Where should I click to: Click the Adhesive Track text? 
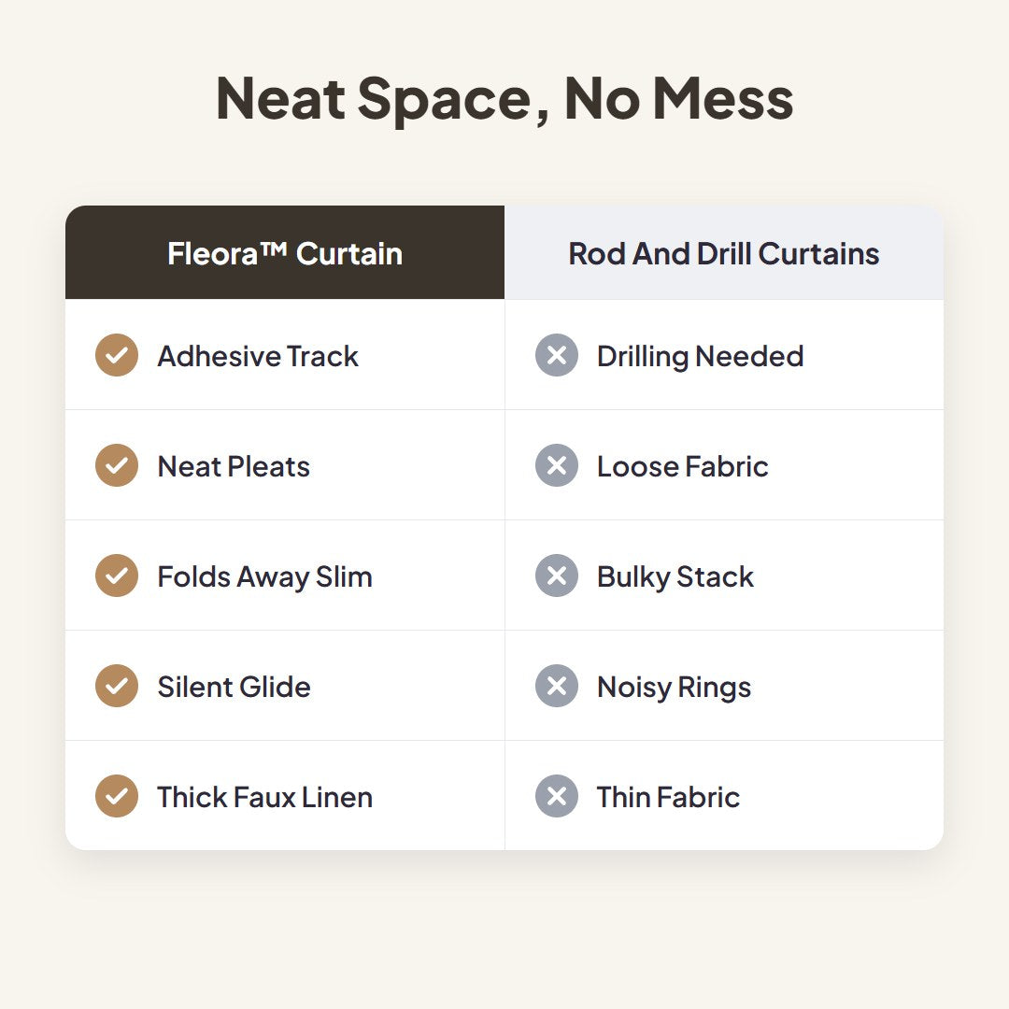click(x=258, y=356)
